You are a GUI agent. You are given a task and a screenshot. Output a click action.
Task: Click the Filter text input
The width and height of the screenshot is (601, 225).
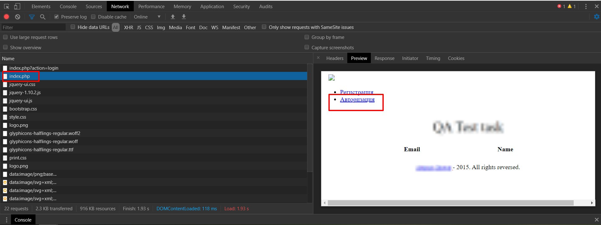(x=34, y=27)
